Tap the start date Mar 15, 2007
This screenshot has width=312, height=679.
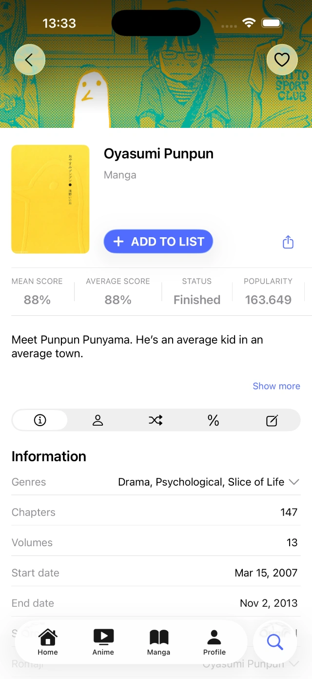266,573
